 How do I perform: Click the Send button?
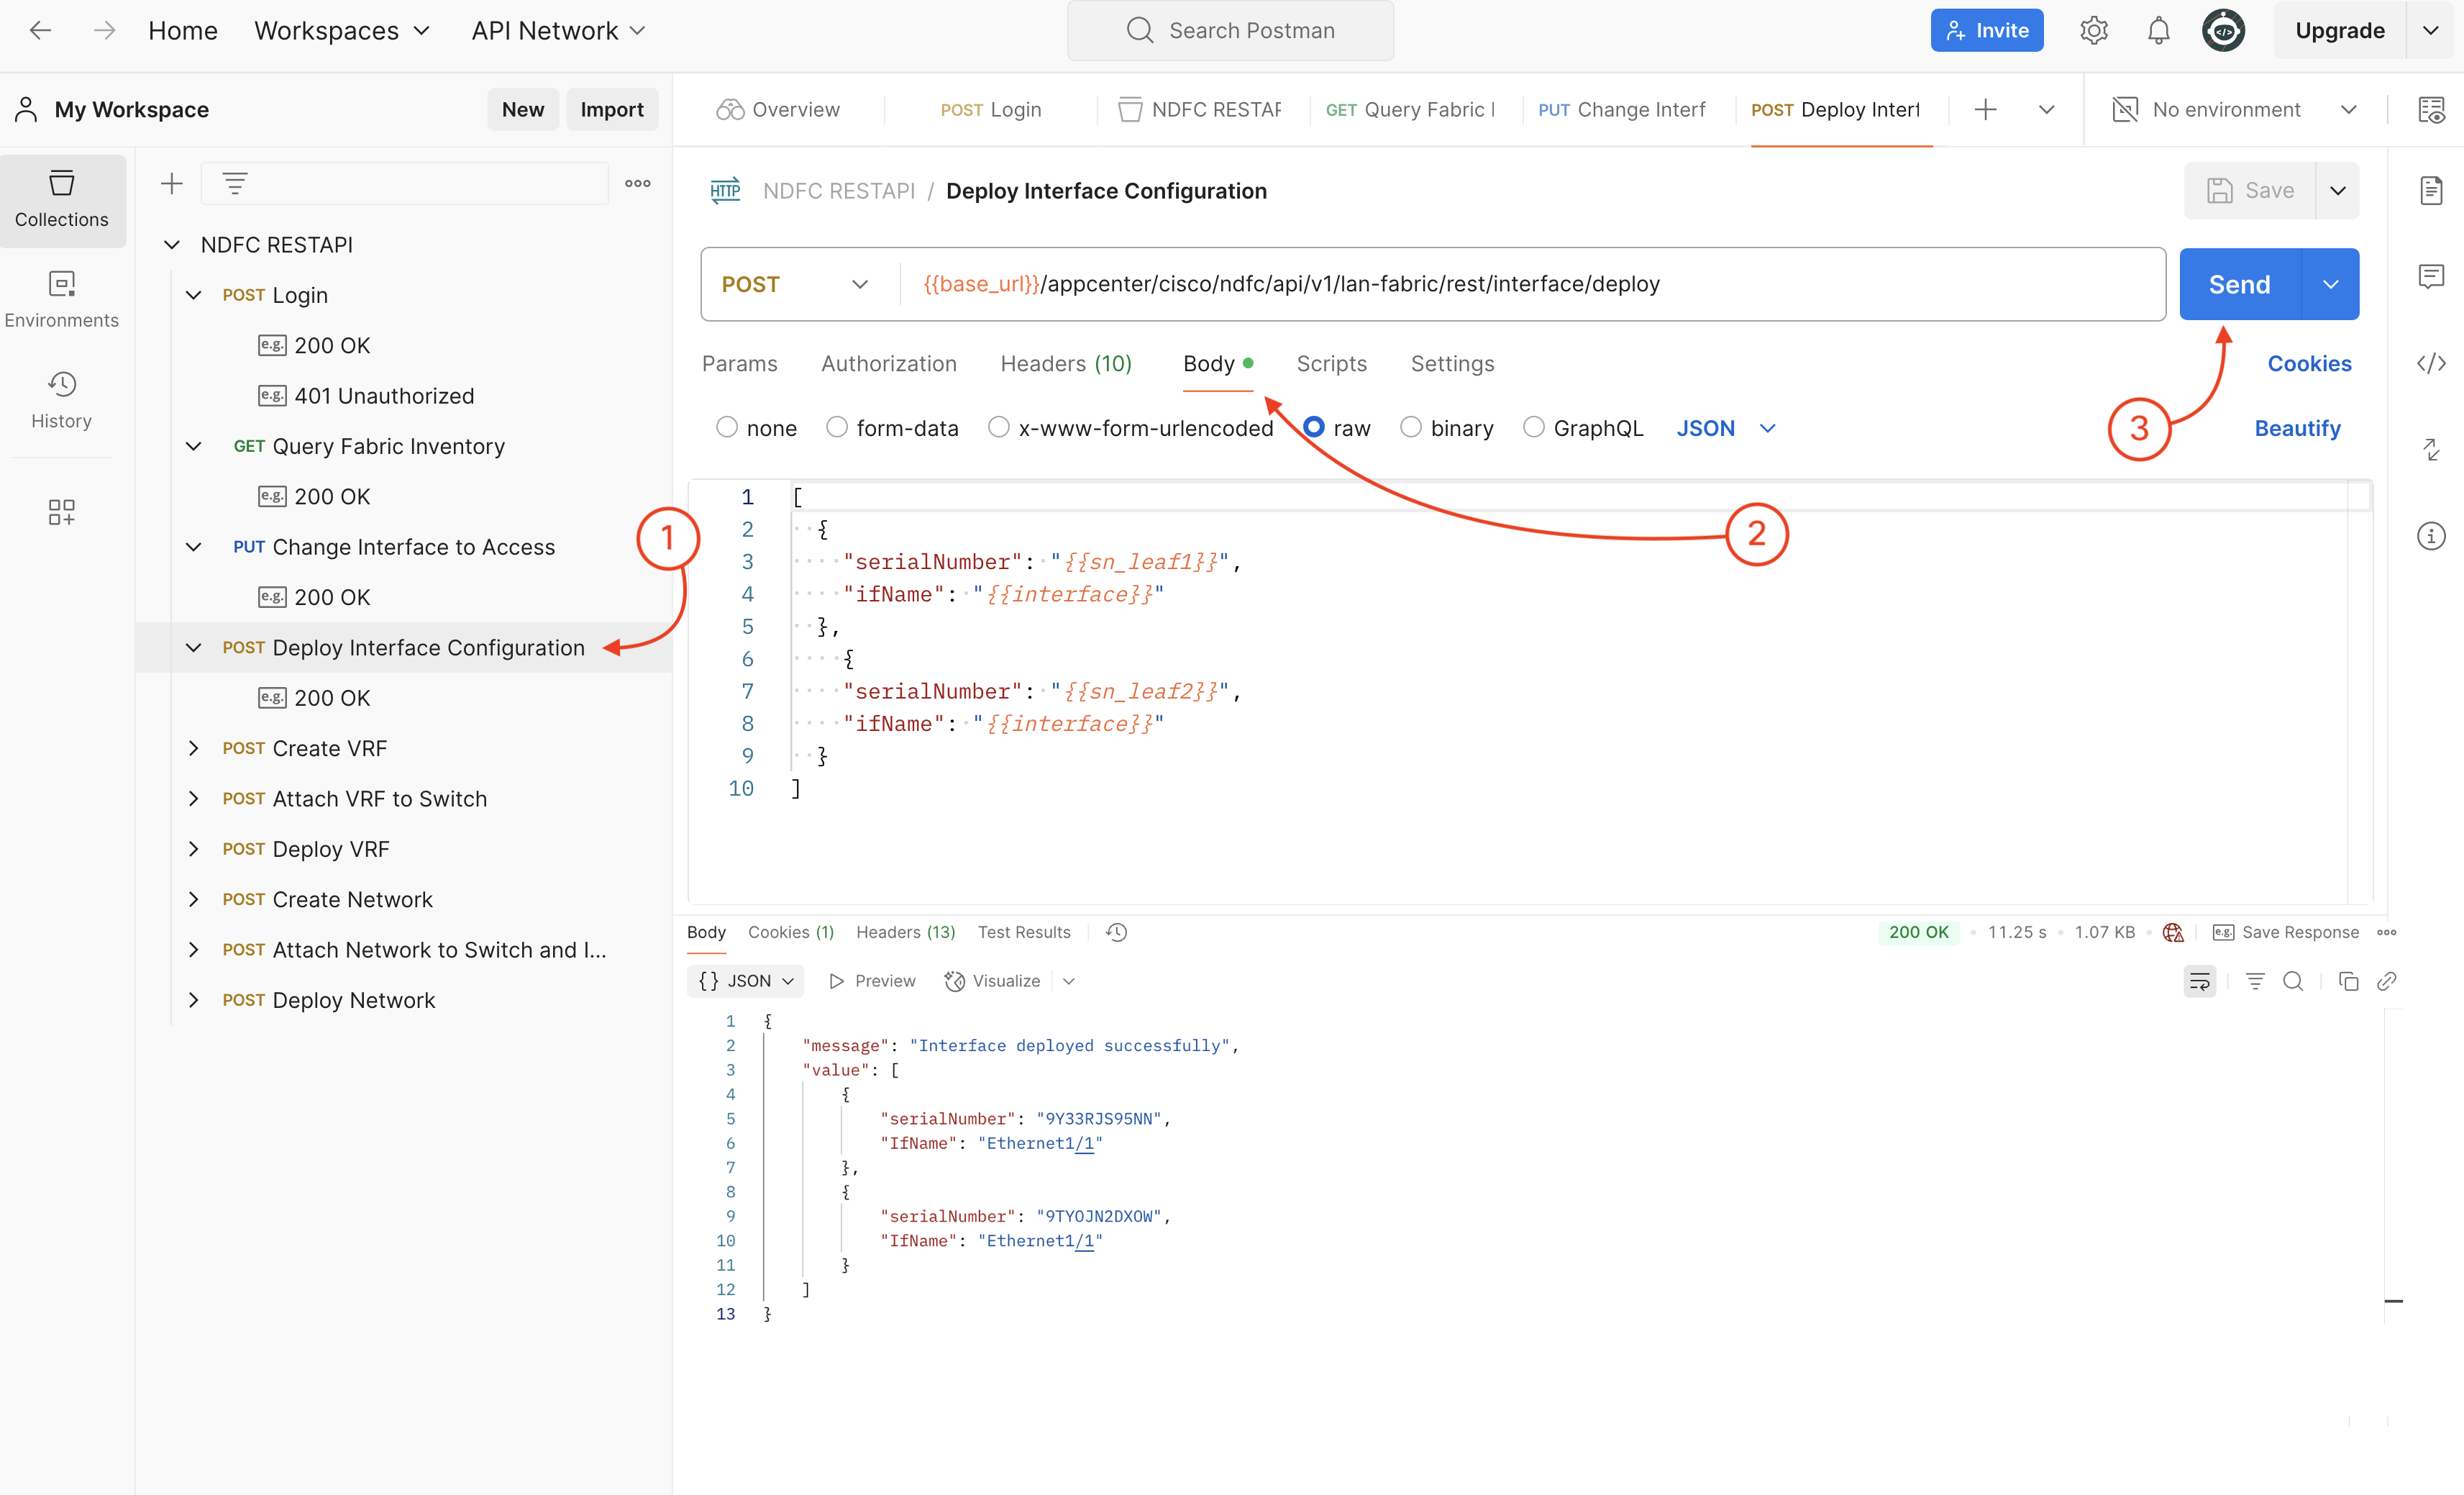(2239, 284)
